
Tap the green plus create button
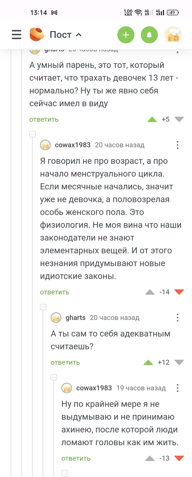126,35
